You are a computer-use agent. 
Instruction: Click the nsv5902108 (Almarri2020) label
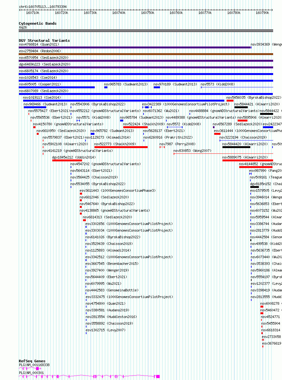tap(65, 144)
